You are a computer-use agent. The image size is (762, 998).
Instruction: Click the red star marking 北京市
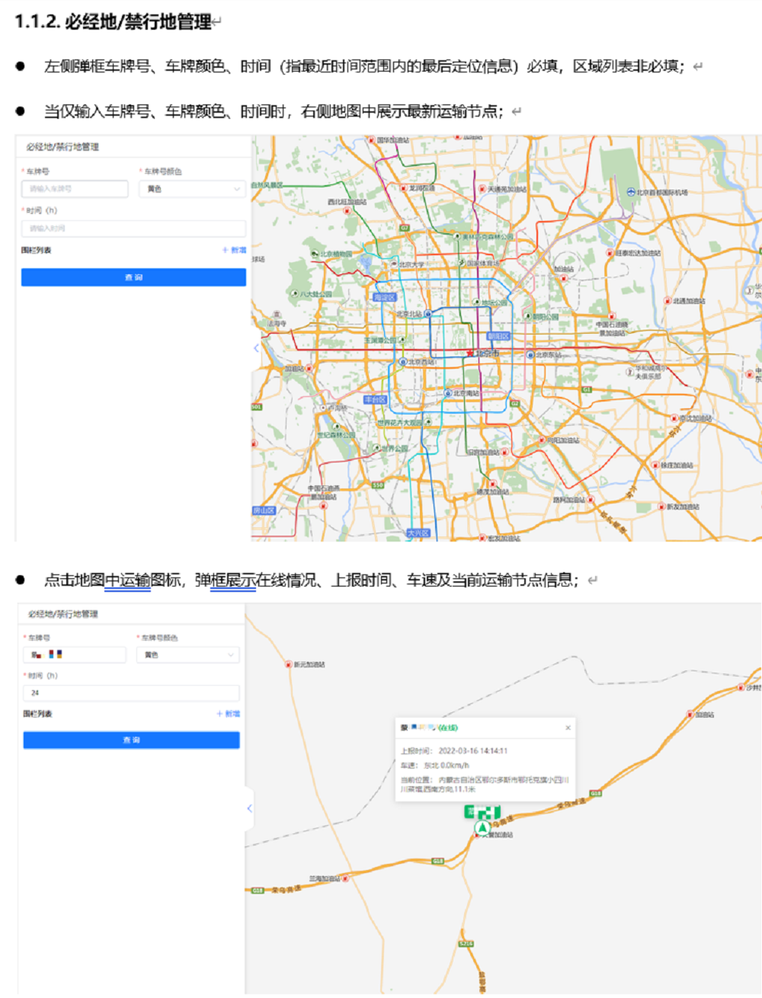tap(470, 353)
